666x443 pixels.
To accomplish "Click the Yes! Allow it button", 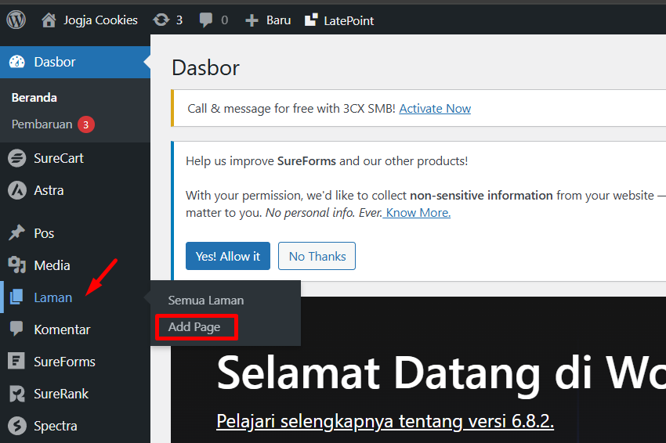I will coord(228,256).
